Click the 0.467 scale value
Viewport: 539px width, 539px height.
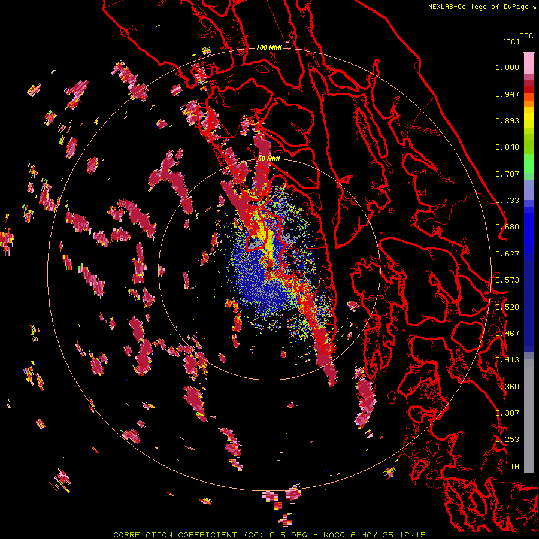point(507,334)
